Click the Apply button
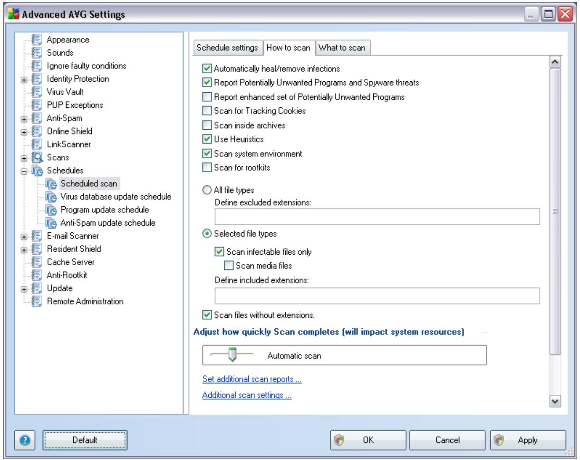The width and height of the screenshot is (580, 460). pyautogui.click(x=528, y=441)
